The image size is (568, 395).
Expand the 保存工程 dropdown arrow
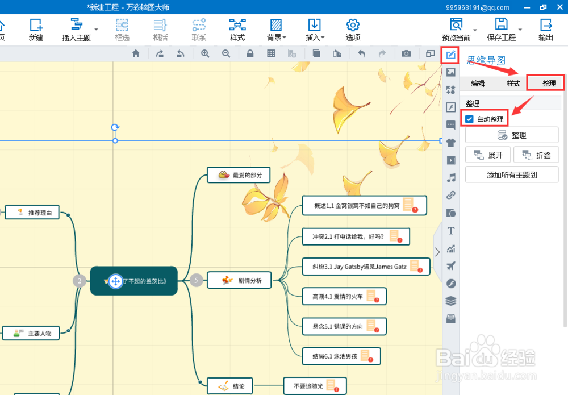(x=520, y=30)
